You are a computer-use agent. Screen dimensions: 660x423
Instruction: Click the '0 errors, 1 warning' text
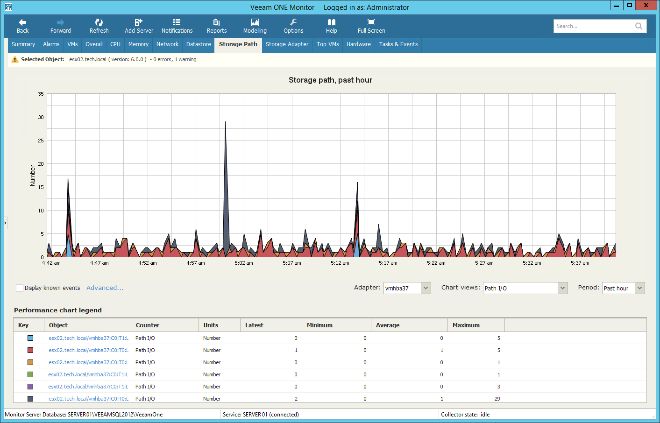point(175,59)
